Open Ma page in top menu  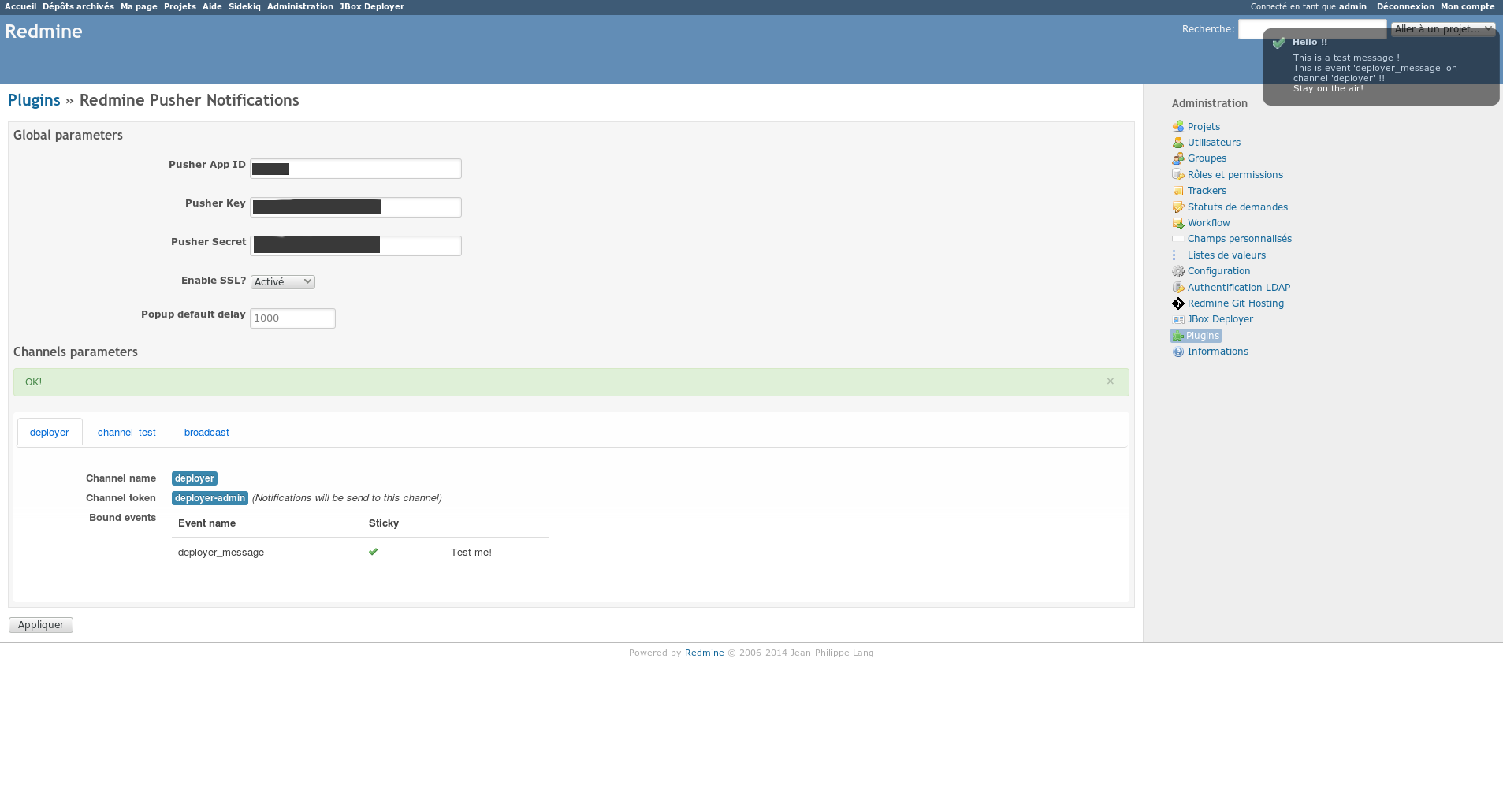point(139,6)
